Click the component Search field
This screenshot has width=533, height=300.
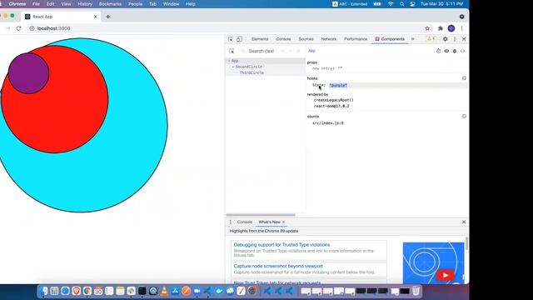pyautogui.click(x=262, y=51)
